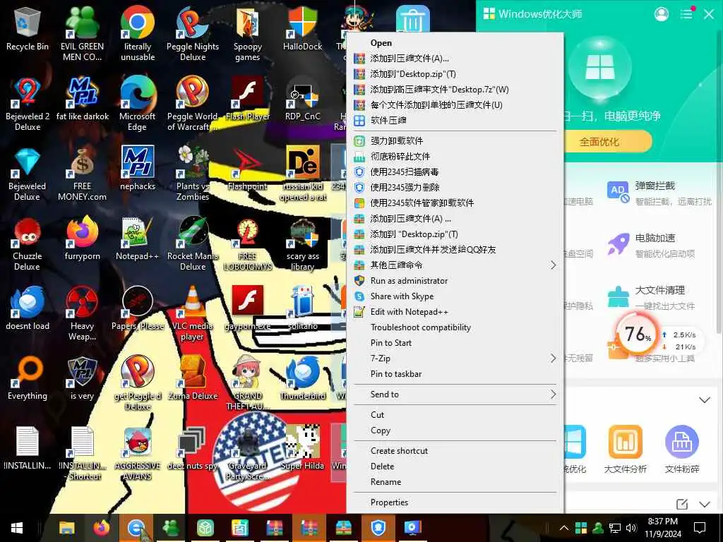Choose Open in the context menu
This screenshot has width=723, height=542.
pyautogui.click(x=455, y=43)
